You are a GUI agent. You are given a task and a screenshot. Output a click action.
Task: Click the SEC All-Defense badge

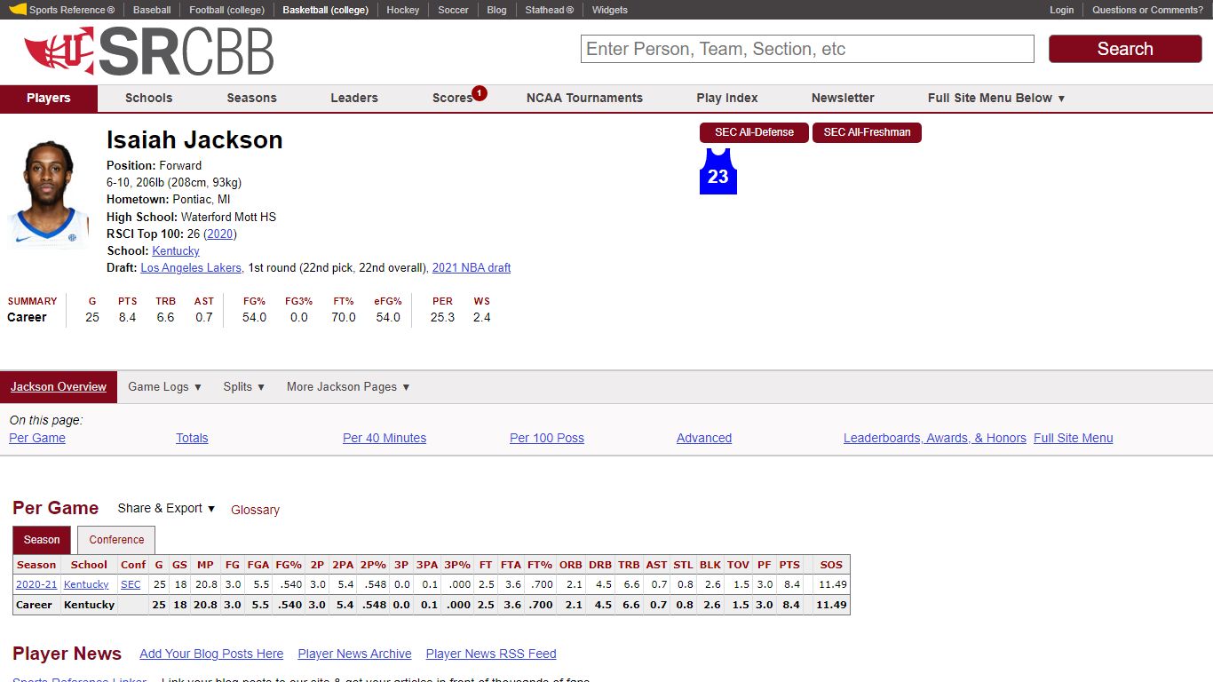pyautogui.click(x=754, y=132)
